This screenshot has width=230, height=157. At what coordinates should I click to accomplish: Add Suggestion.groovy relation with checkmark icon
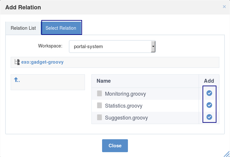209,117
